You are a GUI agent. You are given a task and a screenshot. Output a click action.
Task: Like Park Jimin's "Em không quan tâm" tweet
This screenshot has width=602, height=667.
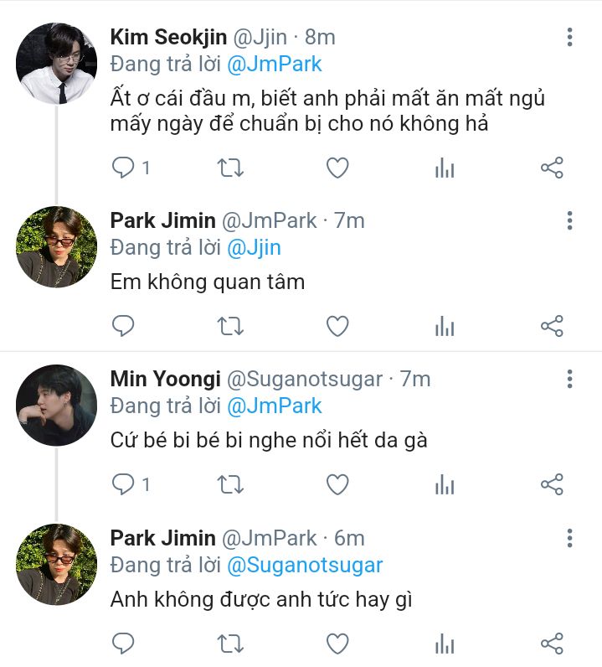click(337, 326)
